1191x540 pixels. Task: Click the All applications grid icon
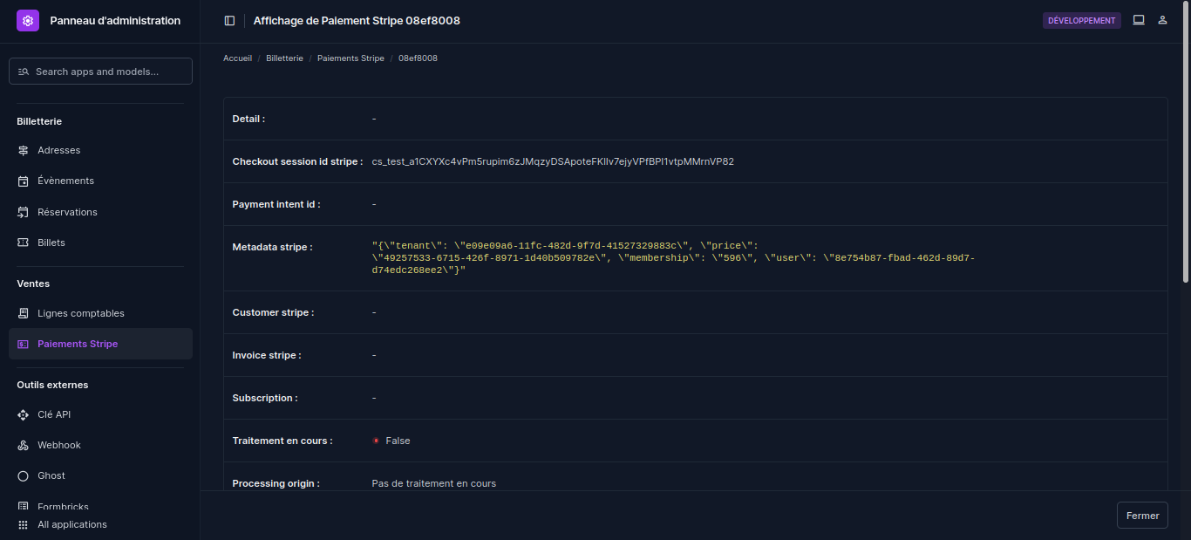[x=24, y=524]
